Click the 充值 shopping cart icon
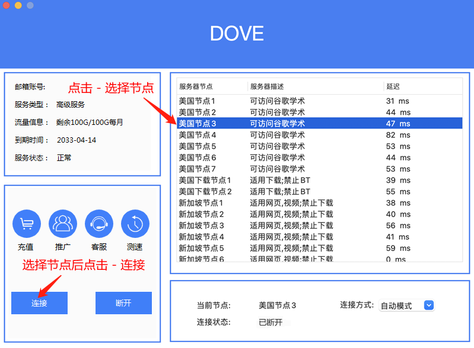This screenshot has width=474, height=348. click(x=27, y=224)
